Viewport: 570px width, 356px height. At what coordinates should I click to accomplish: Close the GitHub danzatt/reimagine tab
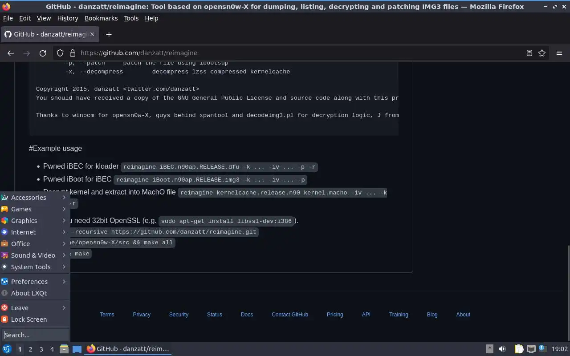pyautogui.click(x=92, y=34)
